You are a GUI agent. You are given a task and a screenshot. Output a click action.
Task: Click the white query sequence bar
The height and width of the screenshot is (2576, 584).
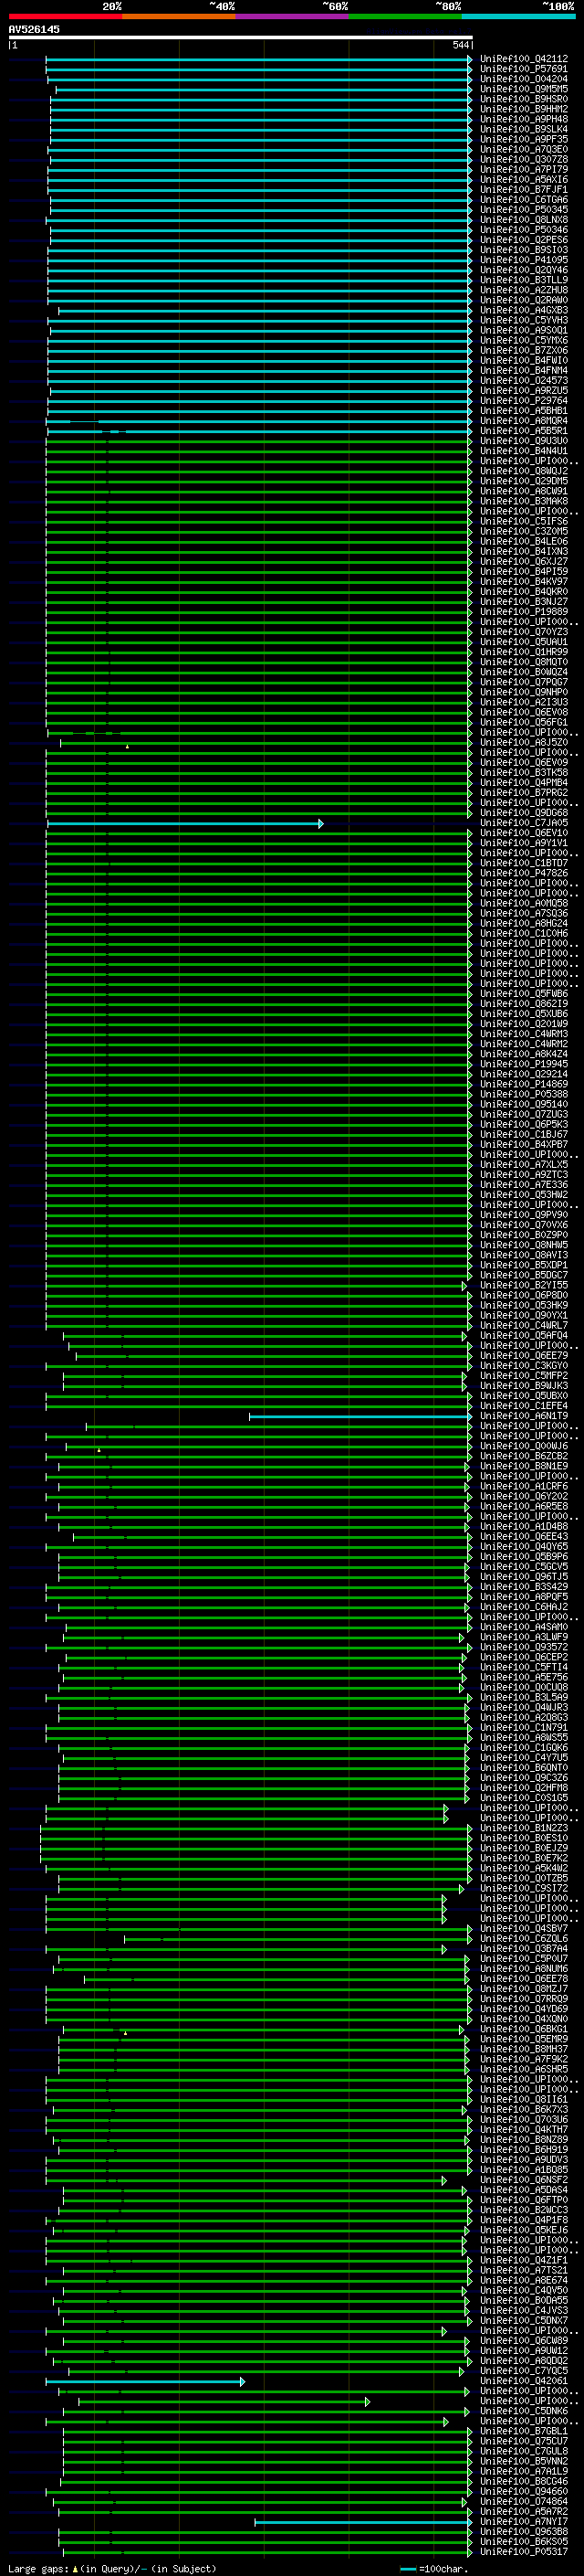click(x=240, y=37)
